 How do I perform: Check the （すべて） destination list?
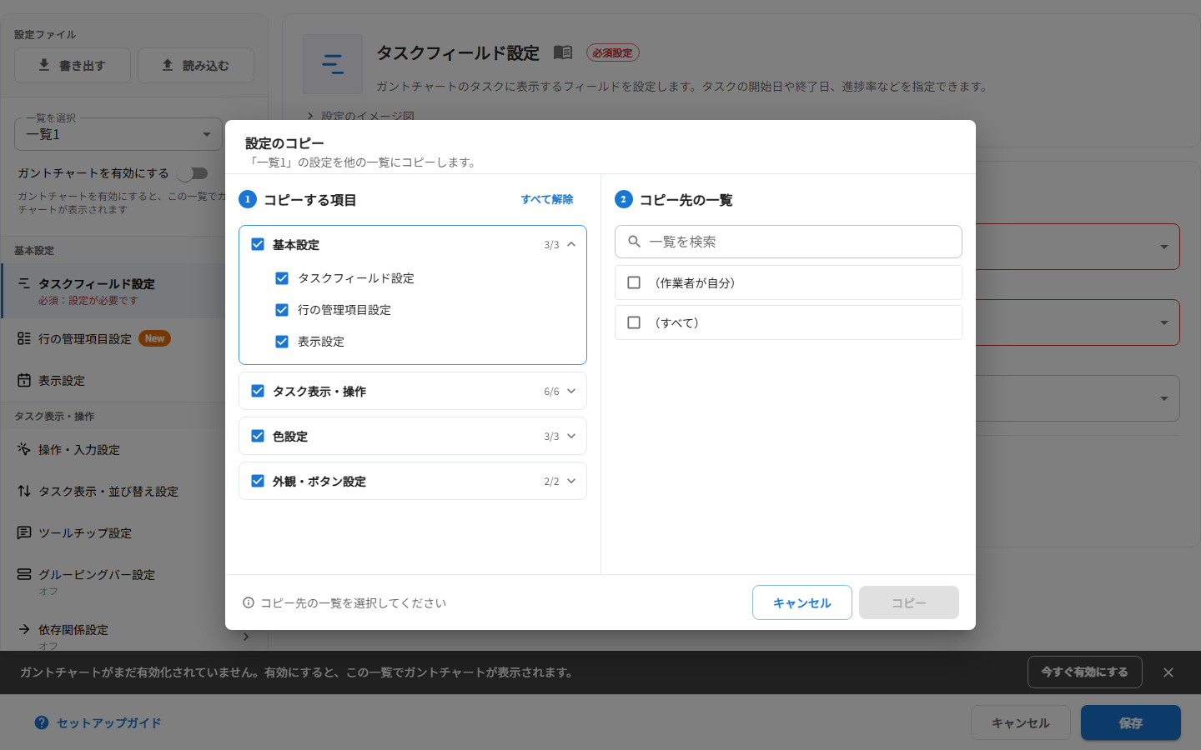point(634,322)
